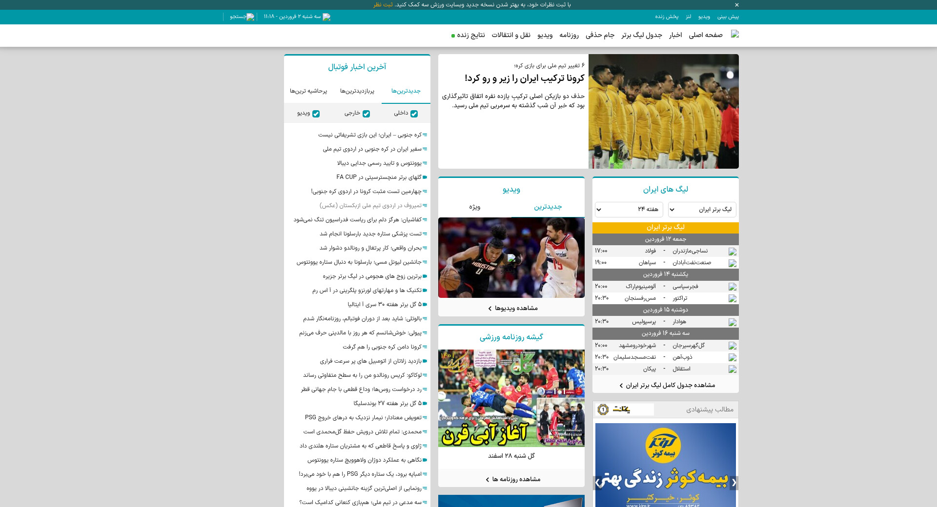Image resolution: width=937 pixels, height=507 pixels.
Task: Uncheck the خارجی news filter
Action: (x=366, y=114)
